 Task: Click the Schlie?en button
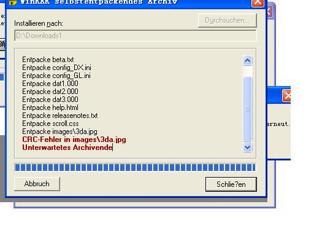click(231, 184)
